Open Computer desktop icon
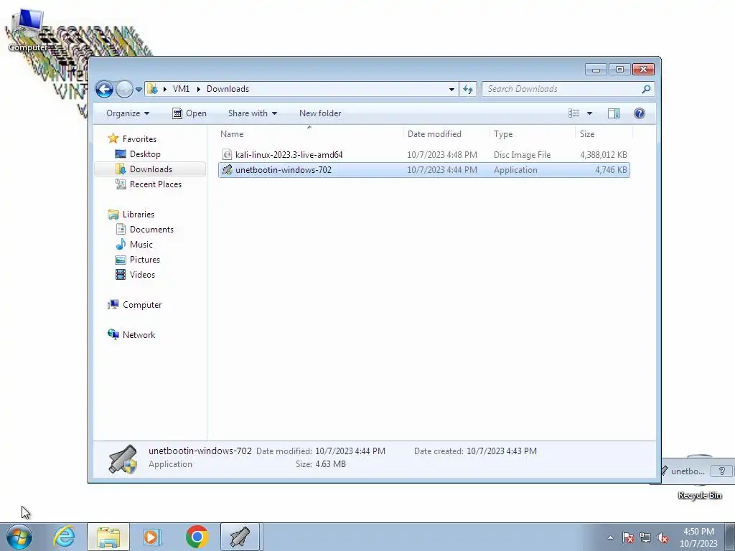Image resolution: width=735 pixels, height=551 pixels. (x=28, y=30)
